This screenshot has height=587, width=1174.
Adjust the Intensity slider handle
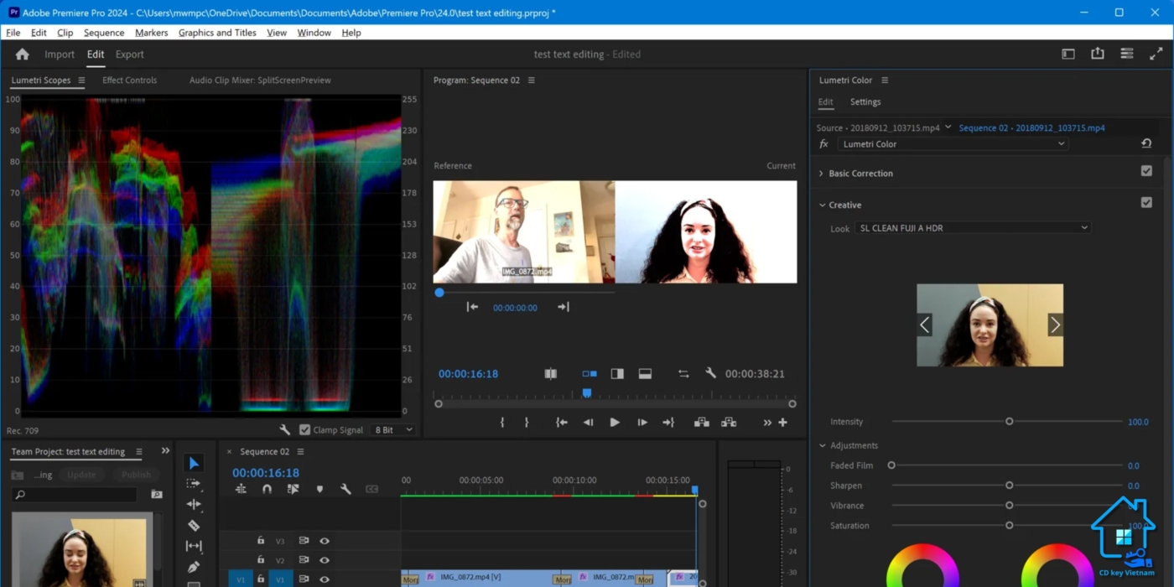(x=1010, y=422)
